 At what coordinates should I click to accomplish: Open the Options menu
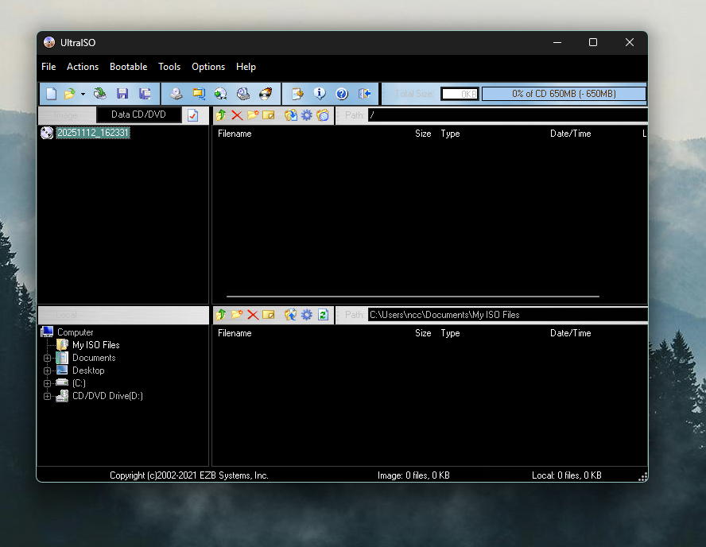208,67
